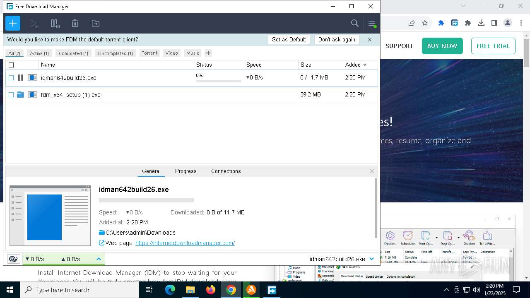Check the fdm_x64_setup (1).exe row checkbox

point(11,95)
